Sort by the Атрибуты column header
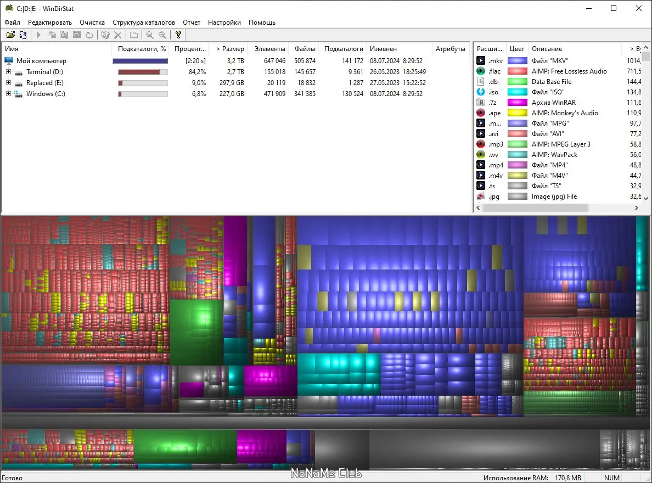 tap(451, 49)
